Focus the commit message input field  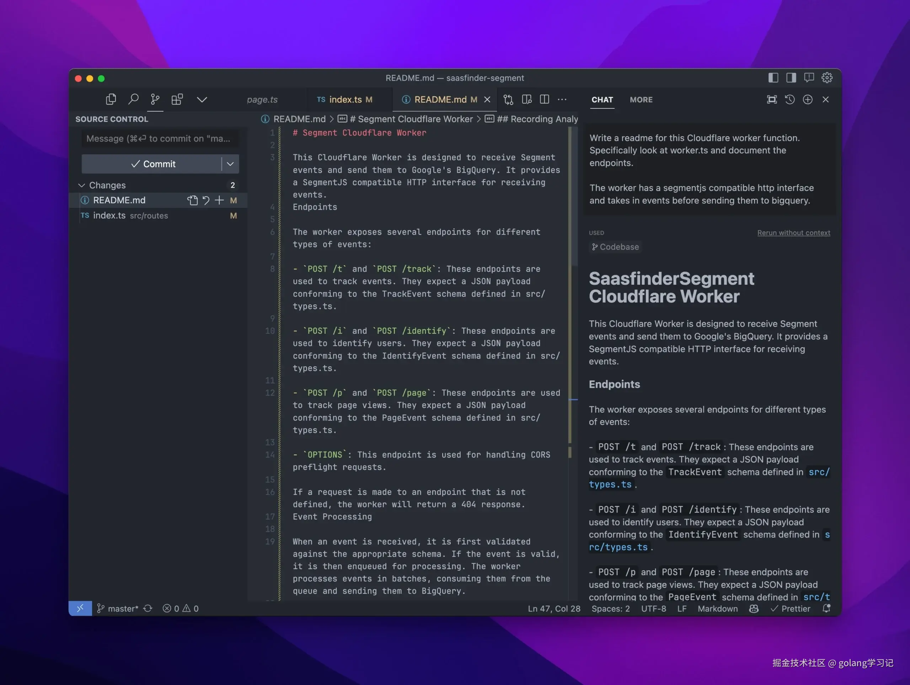click(x=160, y=139)
